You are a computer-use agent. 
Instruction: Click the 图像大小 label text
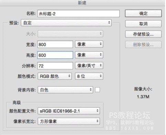143,89
